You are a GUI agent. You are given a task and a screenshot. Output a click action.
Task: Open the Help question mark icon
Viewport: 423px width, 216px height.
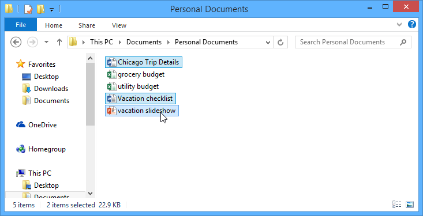tap(411, 25)
